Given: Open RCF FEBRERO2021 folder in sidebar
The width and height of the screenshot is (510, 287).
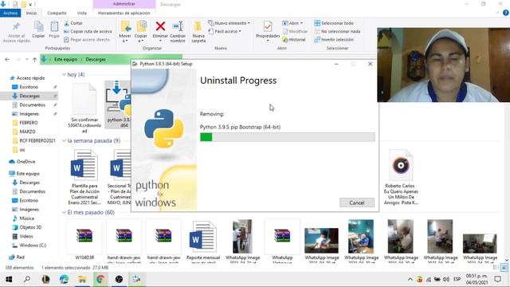Looking at the screenshot, I should (37, 140).
